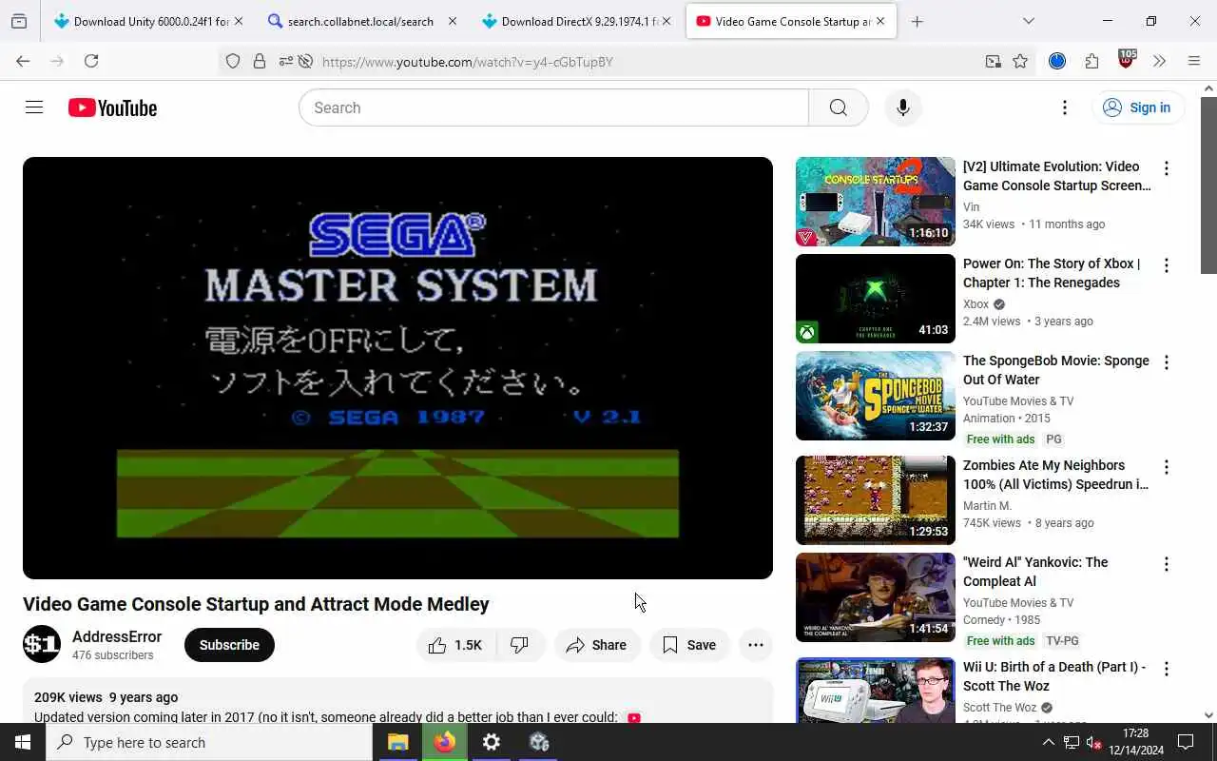Open options for Wii U Birth video
Viewport: 1217px width, 761px height.
pyautogui.click(x=1167, y=669)
